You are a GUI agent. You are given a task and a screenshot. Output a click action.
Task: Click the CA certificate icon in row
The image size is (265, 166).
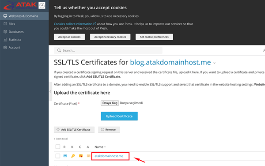tap(88, 156)
